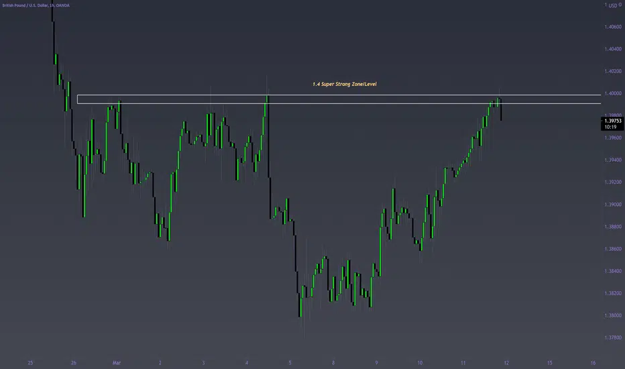Click the 1.39000 price axis label
Screen dimensions: 625x369
[613, 204]
